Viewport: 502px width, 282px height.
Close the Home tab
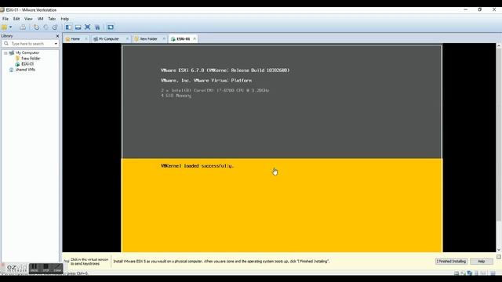pos(86,38)
